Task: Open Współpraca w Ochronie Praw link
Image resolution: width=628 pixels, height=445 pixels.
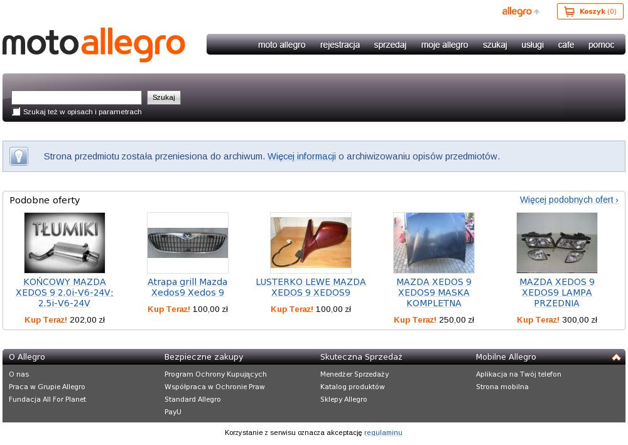Action: pyautogui.click(x=215, y=387)
